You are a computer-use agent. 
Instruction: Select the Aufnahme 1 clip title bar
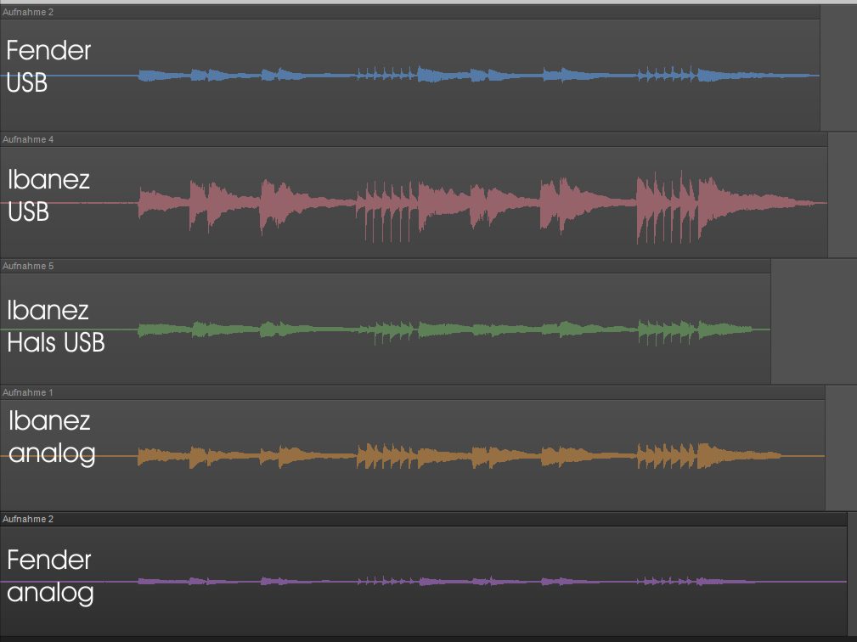coord(412,392)
